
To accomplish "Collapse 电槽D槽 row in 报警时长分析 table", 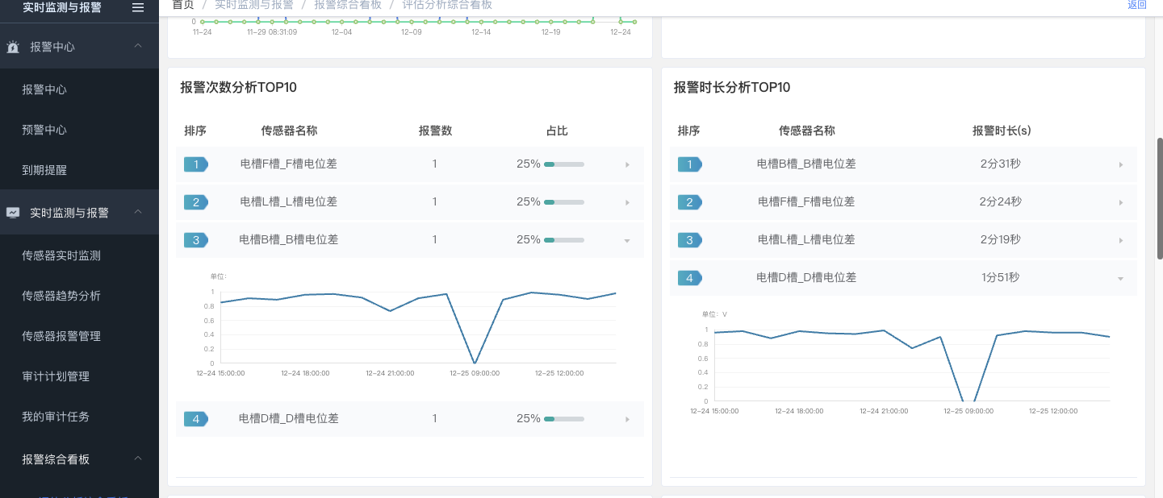I will 1121,279.
